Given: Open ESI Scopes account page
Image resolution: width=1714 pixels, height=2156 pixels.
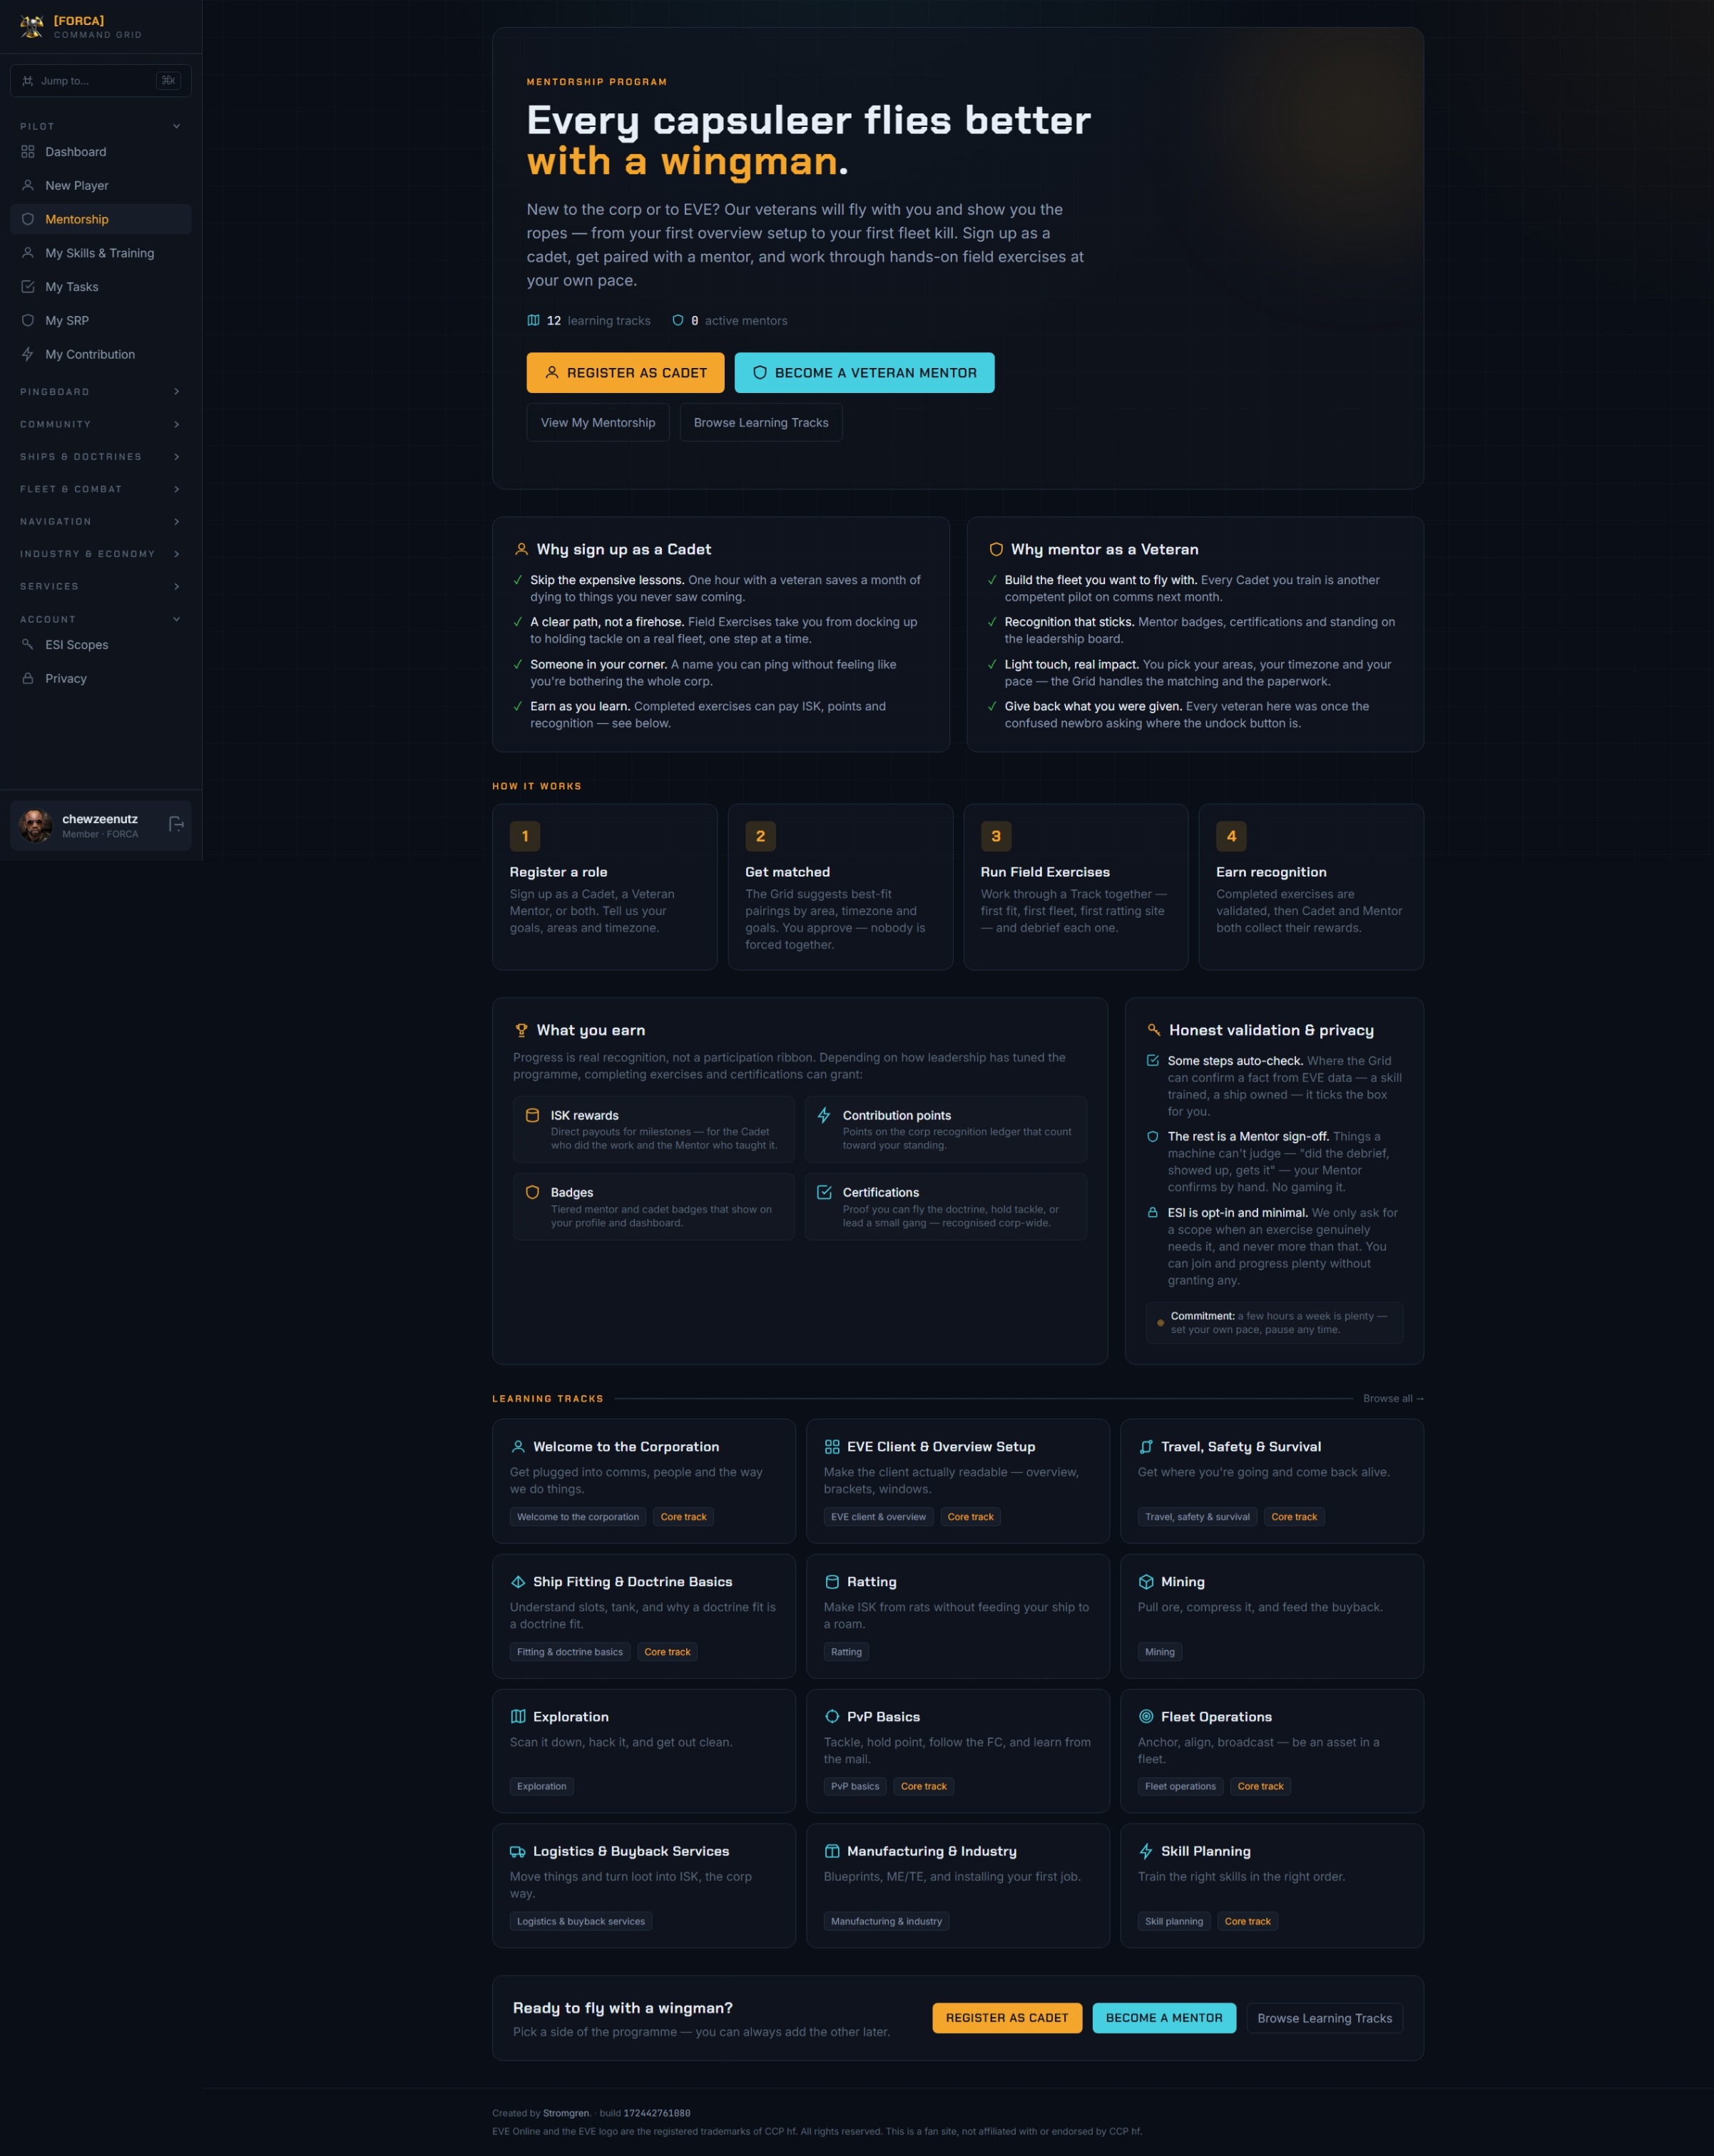Looking at the screenshot, I should (x=101, y=645).
